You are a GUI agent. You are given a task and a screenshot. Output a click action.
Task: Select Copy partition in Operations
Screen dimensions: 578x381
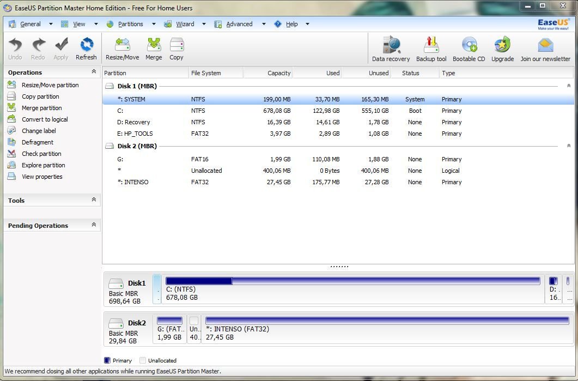(x=40, y=96)
